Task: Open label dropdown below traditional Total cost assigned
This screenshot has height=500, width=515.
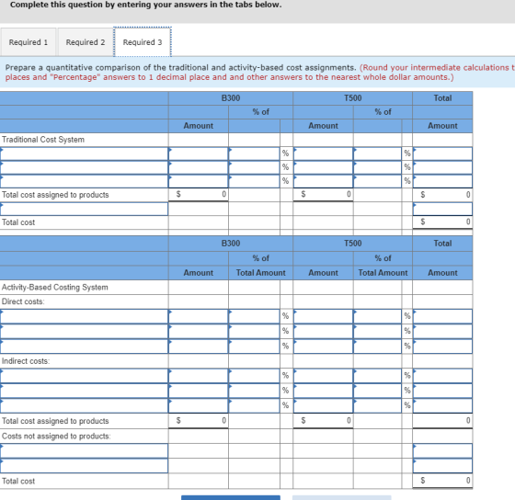Action: pos(84,209)
